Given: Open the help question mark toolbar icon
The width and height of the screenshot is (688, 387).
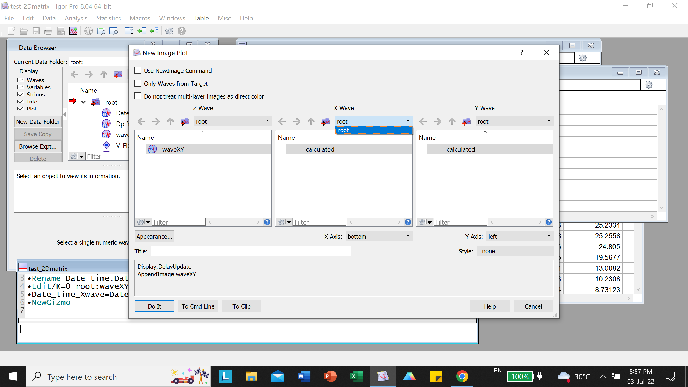Looking at the screenshot, I should [x=182, y=31].
